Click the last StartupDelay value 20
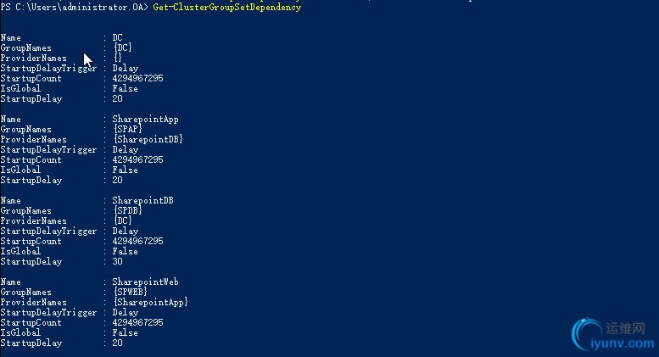The image size is (659, 357). tap(117, 343)
